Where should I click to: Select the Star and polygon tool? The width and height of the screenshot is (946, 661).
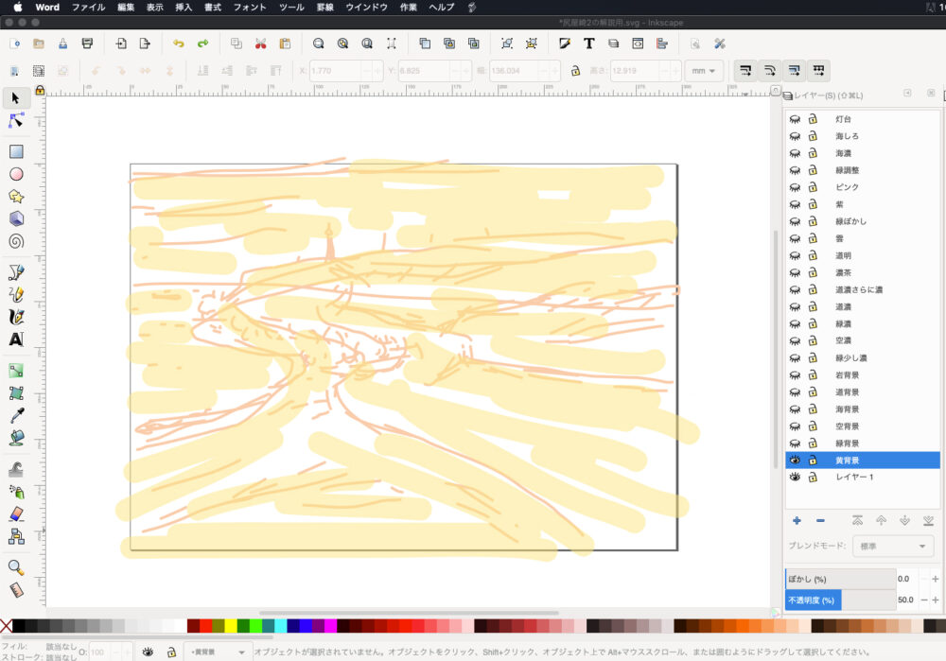16,197
